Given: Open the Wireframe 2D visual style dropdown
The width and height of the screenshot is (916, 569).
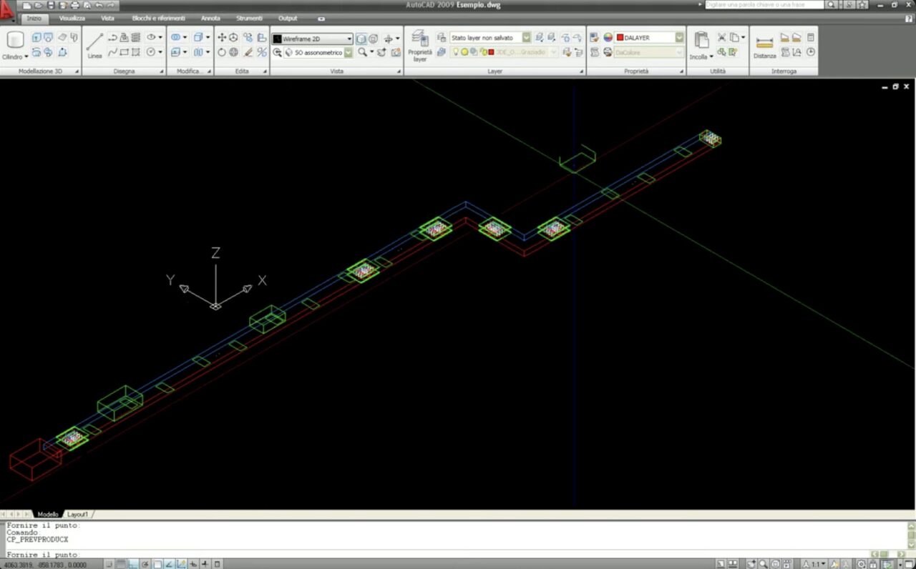Looking at the screenshot, I should click(349, 39).
